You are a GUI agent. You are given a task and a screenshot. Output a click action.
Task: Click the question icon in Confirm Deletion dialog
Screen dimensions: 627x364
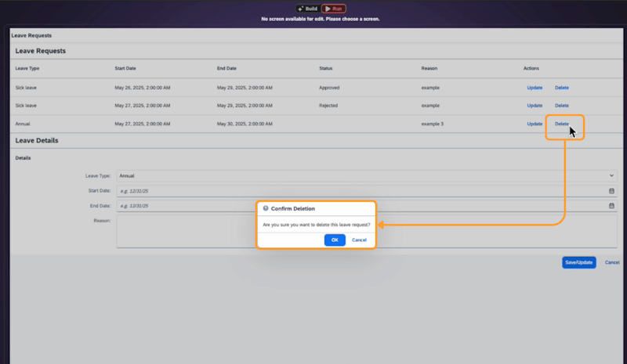pyautogui.click(x=266, y=209)
